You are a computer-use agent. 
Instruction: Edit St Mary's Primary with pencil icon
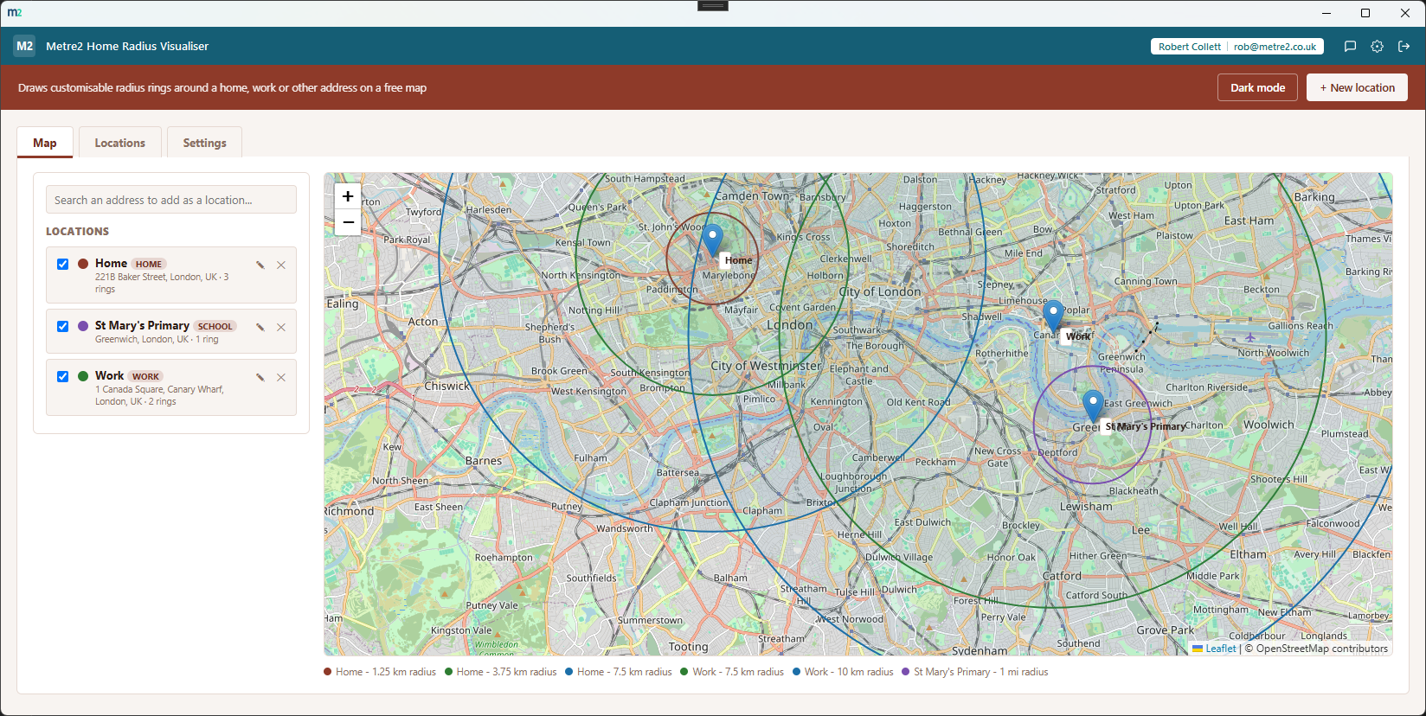[x=260, y=327]
